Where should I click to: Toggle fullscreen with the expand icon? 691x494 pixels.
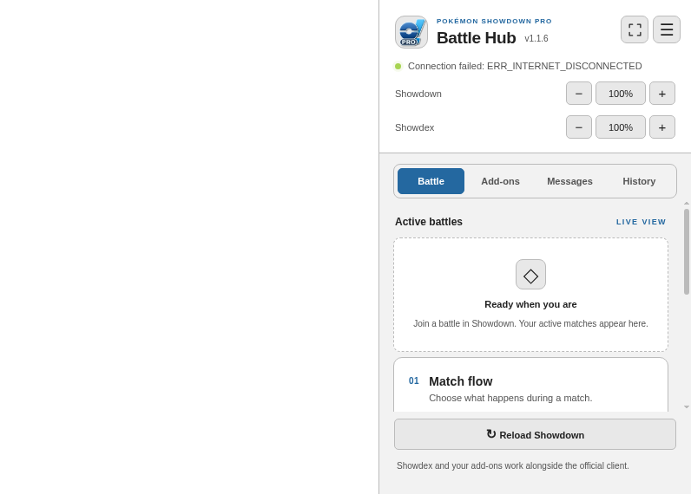pyautogui.click(x=635, y=29)
